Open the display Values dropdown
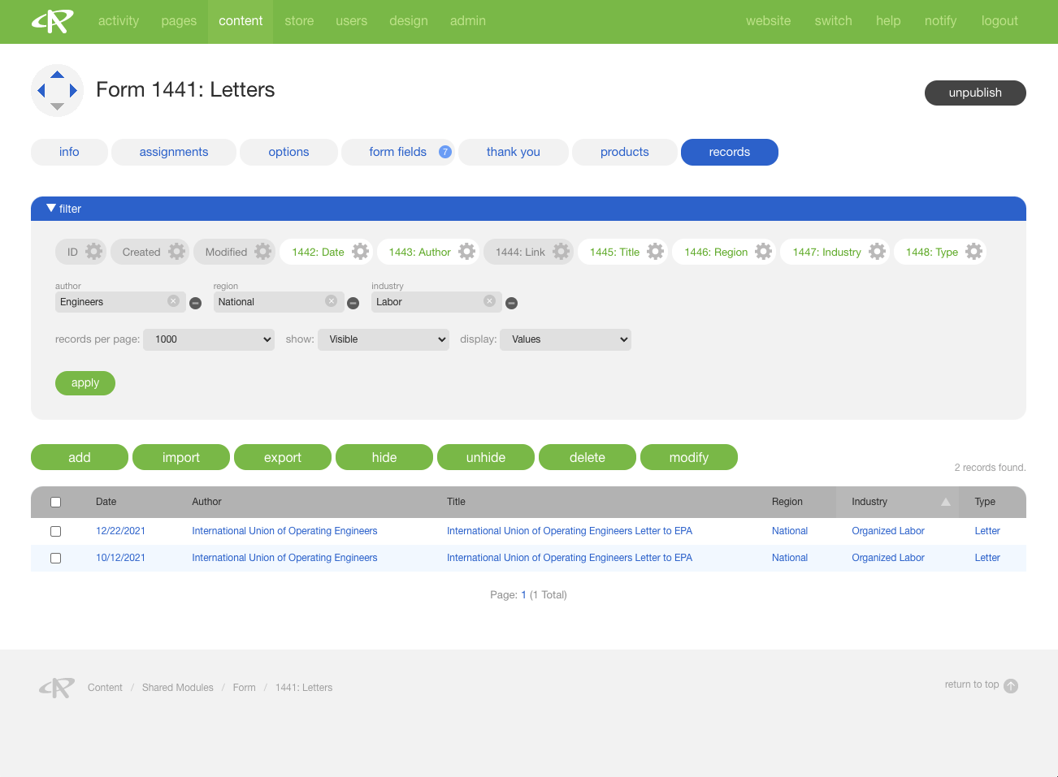1058x777 pixels. (566, 339)
